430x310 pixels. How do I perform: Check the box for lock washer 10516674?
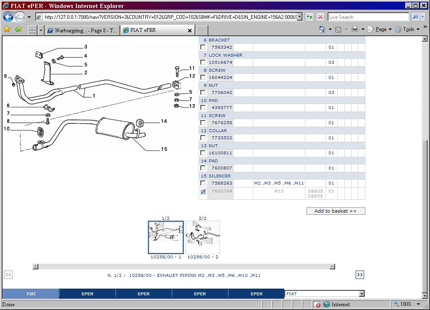pyautogui.click(x=203, y=62)
